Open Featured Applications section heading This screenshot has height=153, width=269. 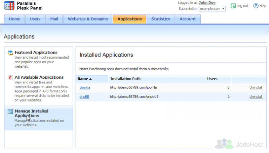36,53
